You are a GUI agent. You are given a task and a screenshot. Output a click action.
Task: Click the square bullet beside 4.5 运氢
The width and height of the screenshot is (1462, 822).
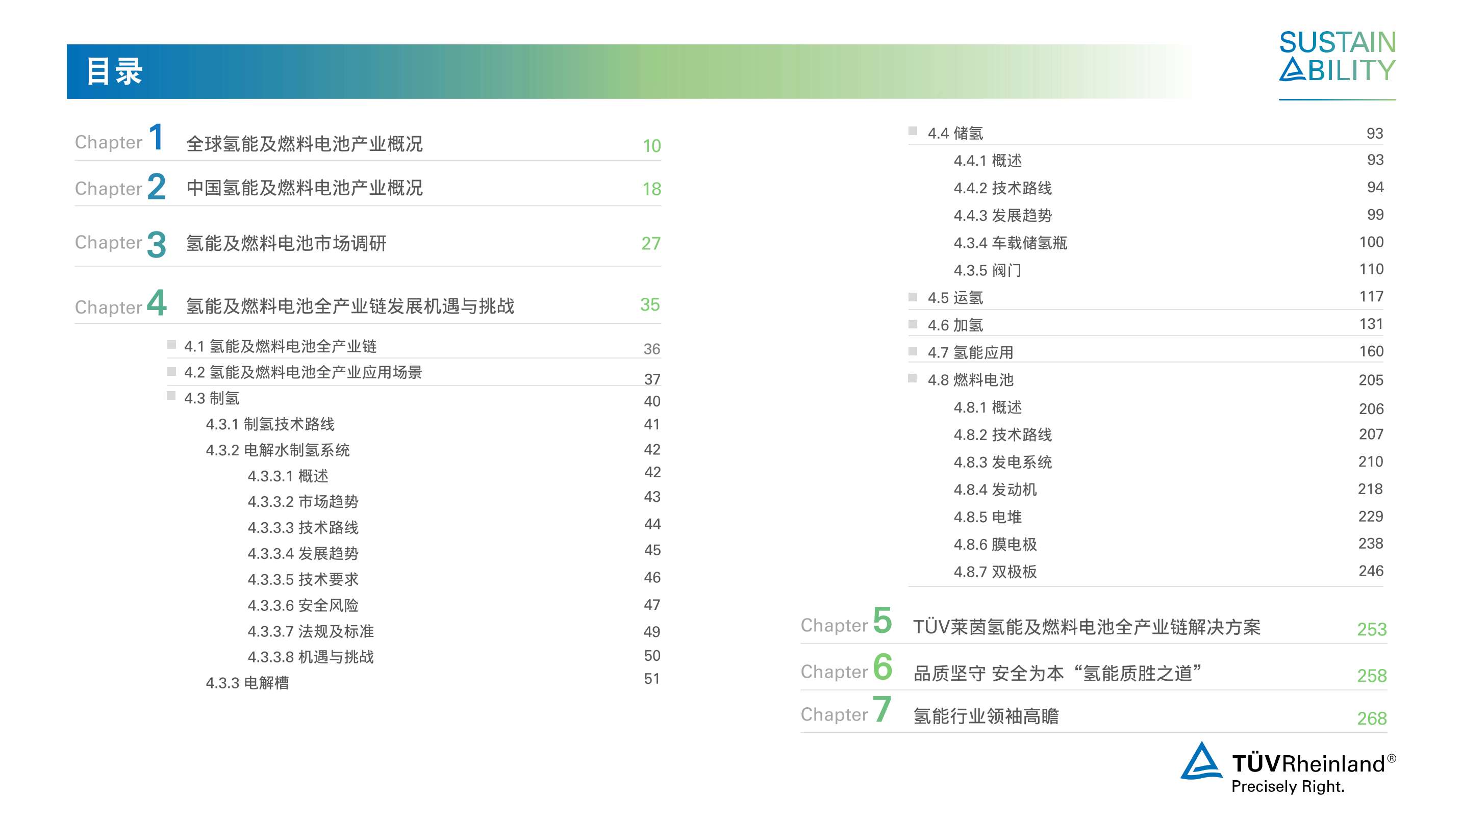(x=913, y=297)
